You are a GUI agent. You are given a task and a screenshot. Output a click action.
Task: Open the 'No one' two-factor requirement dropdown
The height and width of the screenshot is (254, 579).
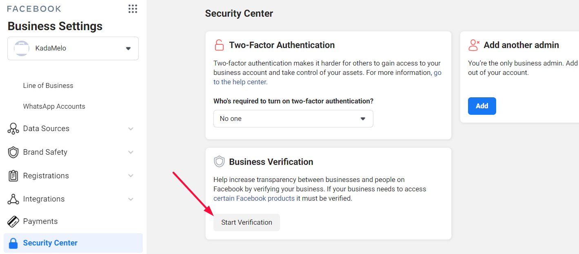tap(293, 118)
